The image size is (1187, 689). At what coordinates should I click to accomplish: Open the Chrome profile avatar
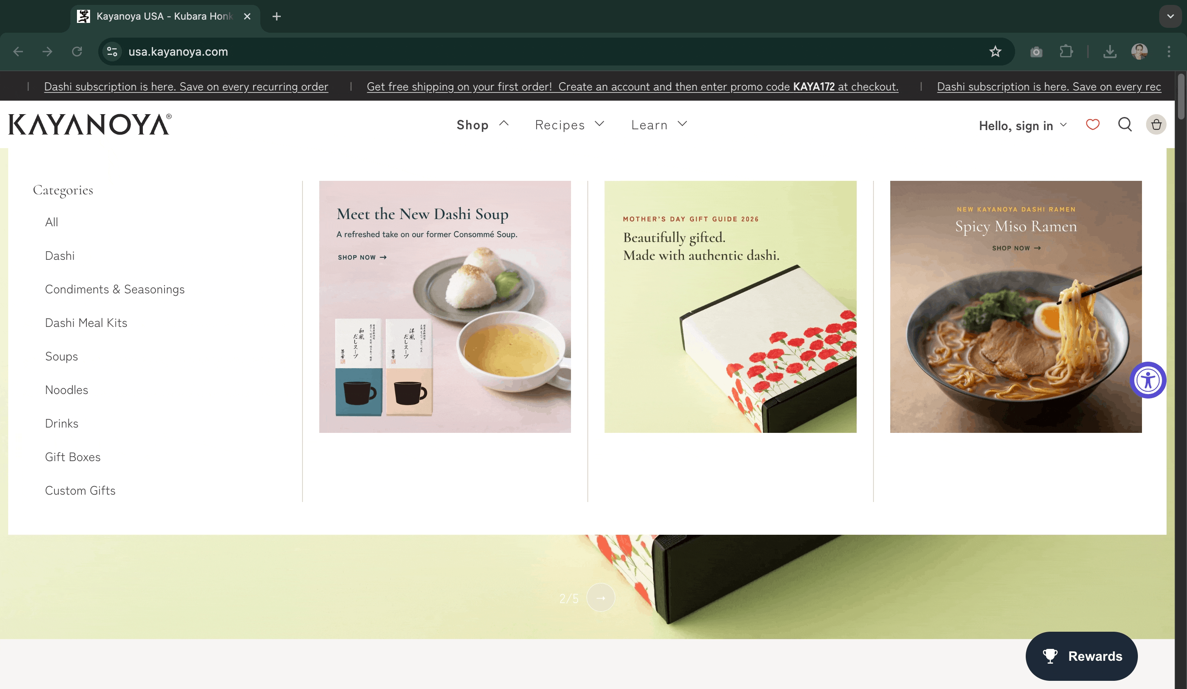click(x=1139, y=52)
